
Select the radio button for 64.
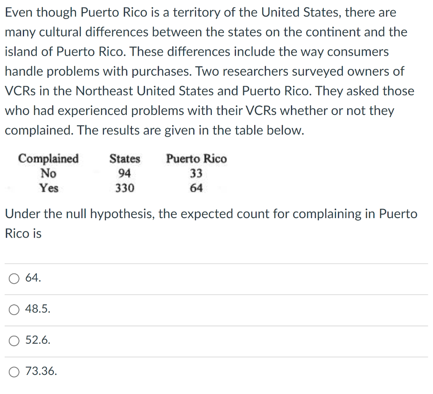click(14, 279)
